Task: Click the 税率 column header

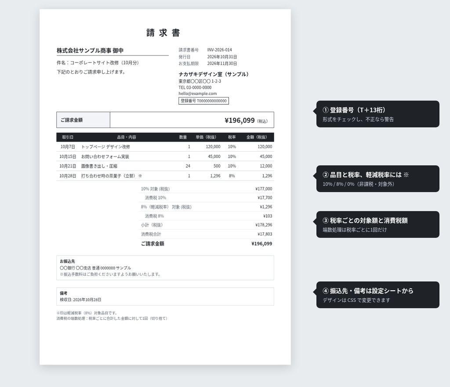Action: coord(232,137)
